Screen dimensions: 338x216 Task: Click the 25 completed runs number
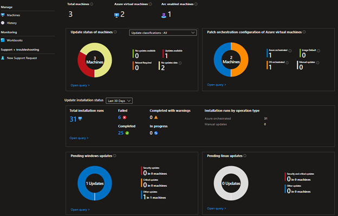click(x=121, y=133)
